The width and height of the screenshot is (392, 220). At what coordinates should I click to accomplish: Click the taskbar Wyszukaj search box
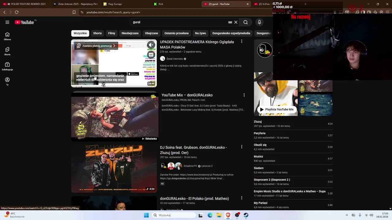point(174,215)
